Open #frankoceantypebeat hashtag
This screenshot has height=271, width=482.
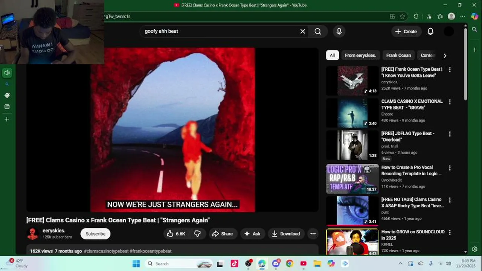(x=151, y=251)
